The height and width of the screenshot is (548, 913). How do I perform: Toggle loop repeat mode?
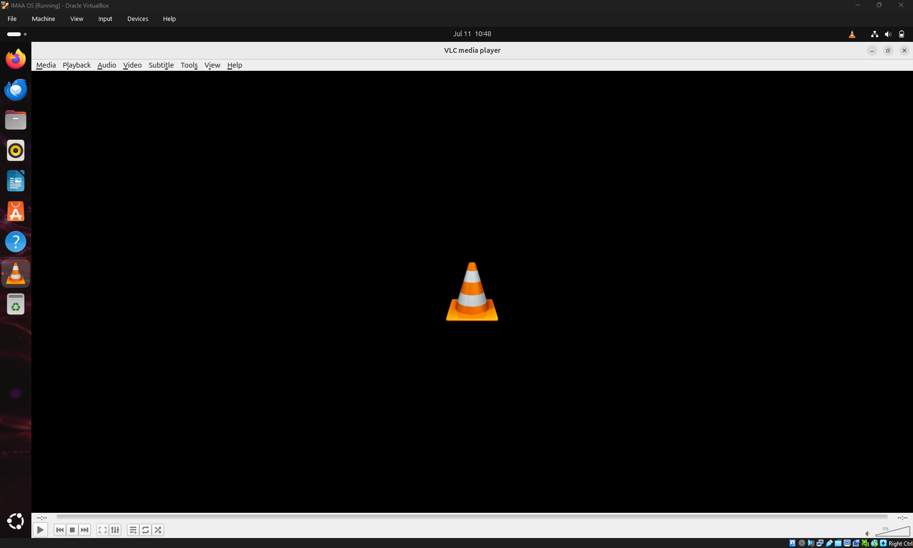[146, 530]
